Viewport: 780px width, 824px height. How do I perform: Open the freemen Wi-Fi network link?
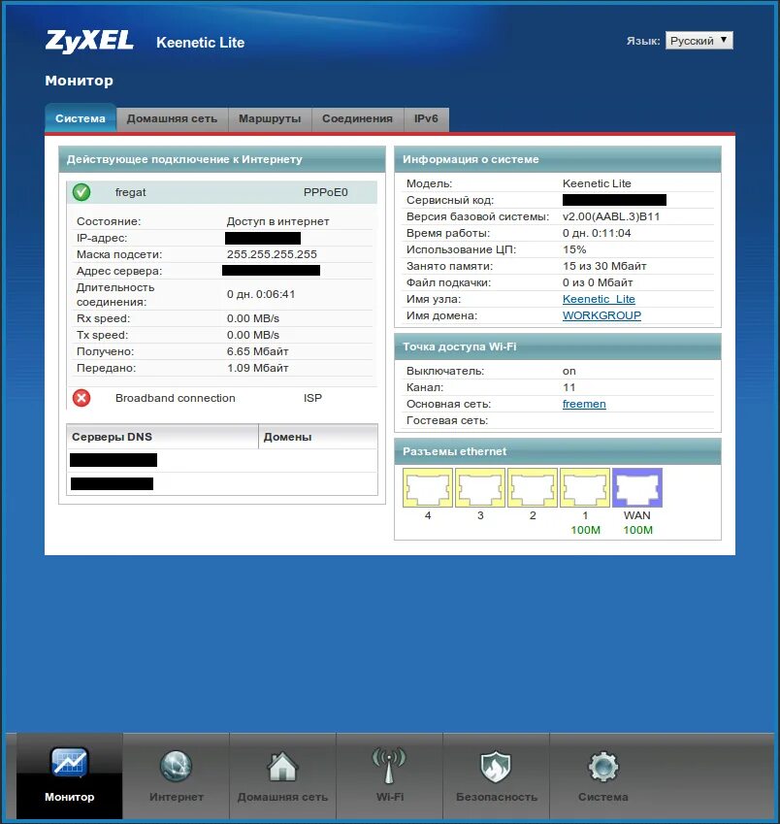(584, 404)
